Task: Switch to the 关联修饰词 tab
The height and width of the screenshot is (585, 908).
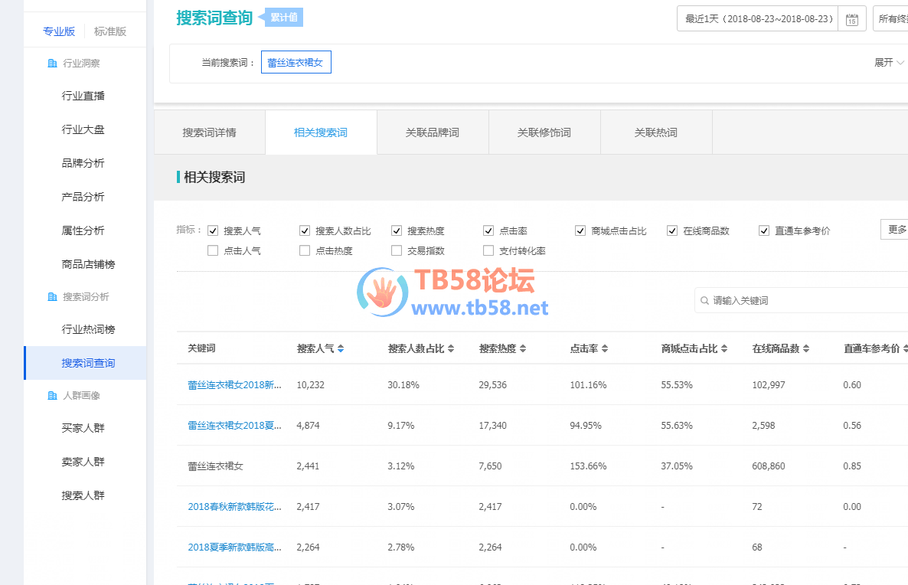Action: [x=544, y=132]
